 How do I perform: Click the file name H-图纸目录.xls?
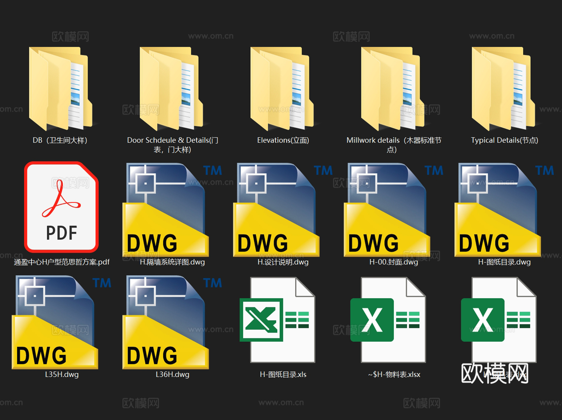point(283,374)
